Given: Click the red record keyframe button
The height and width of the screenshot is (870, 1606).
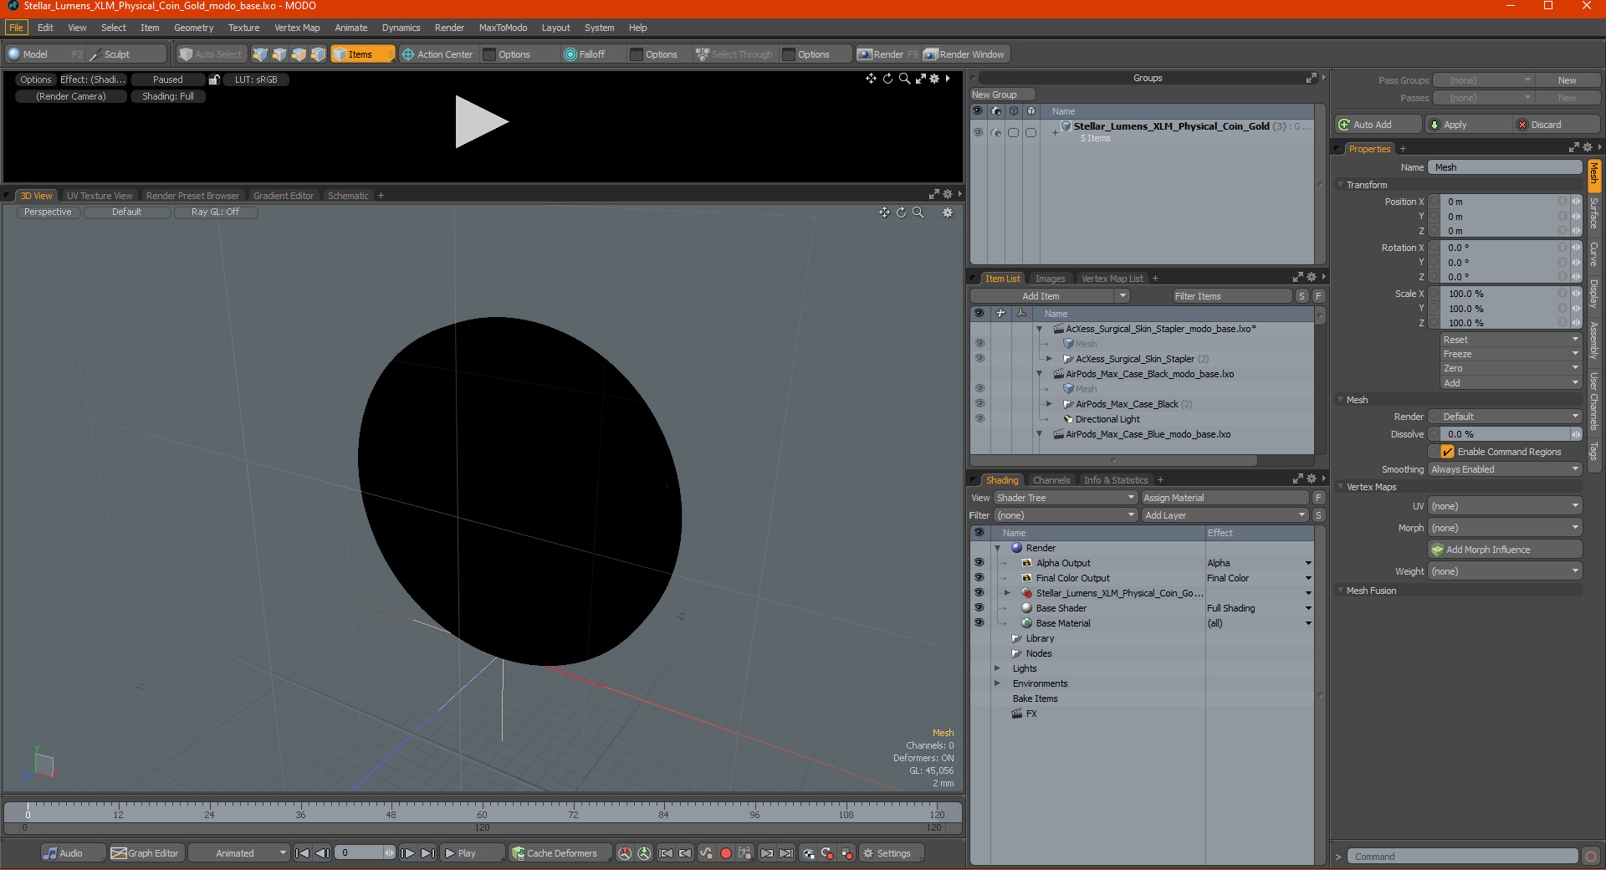Looking at the screenshot, I should pyautogui.click(x=726, y=853).
